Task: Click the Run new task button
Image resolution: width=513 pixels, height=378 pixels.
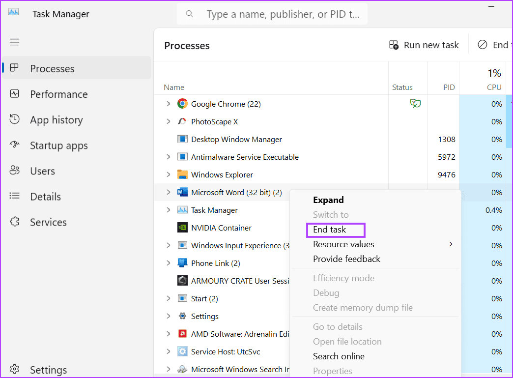Action: tap(424, 45)
